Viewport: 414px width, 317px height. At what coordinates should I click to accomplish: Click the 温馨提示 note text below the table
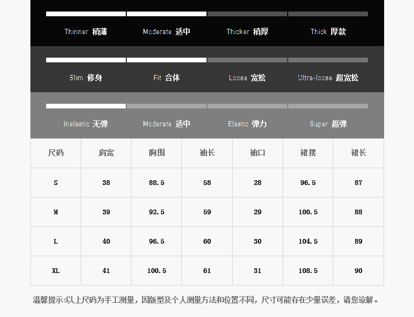206,300
